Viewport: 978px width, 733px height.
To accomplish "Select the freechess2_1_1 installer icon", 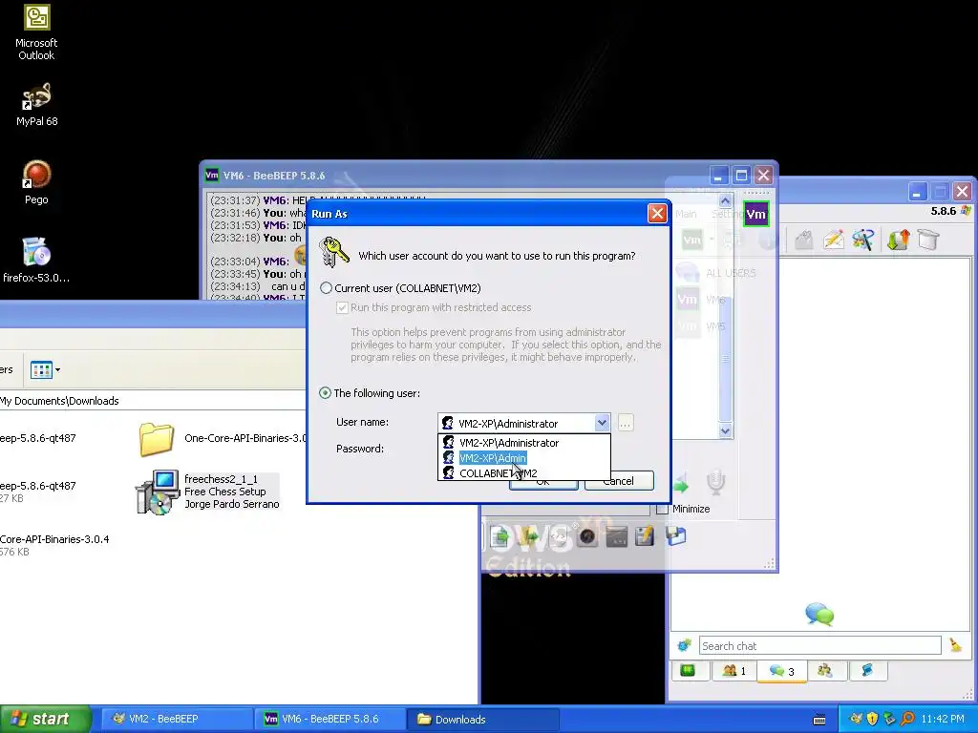I will [x=158, y=492].
